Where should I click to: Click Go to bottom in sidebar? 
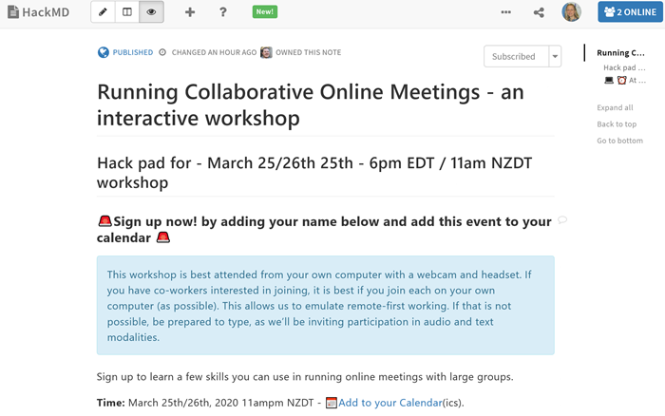619,141
